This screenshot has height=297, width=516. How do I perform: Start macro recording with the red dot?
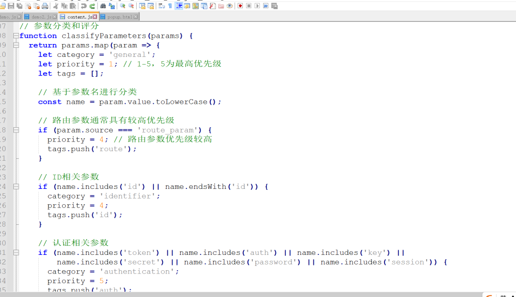pyautogui.click(x=240, y=6)
